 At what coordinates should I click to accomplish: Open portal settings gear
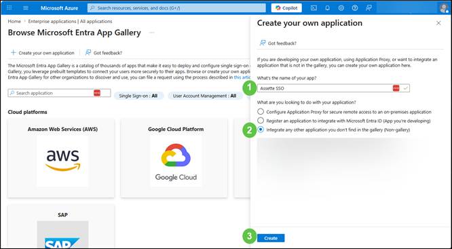coord(341,8)
